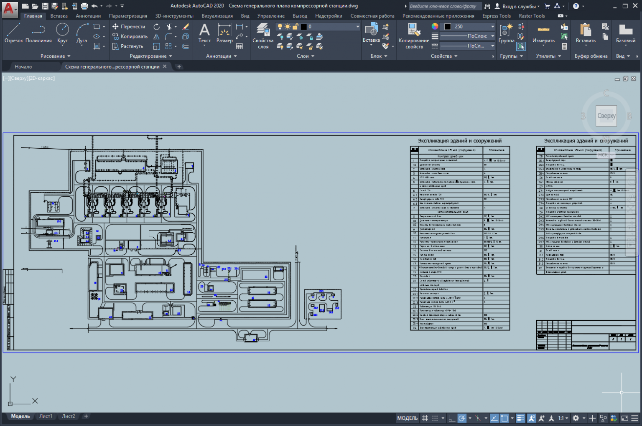This screenshot has width=642, height=426.
Task: Toggle annotation visibility in status bar
Action: [532, 418]
